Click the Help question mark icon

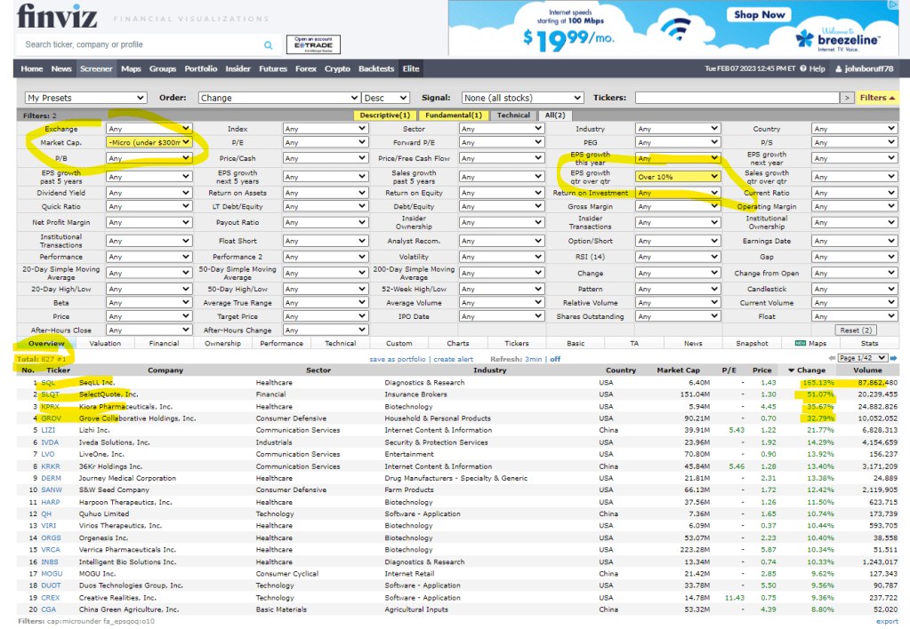[802, 69]
